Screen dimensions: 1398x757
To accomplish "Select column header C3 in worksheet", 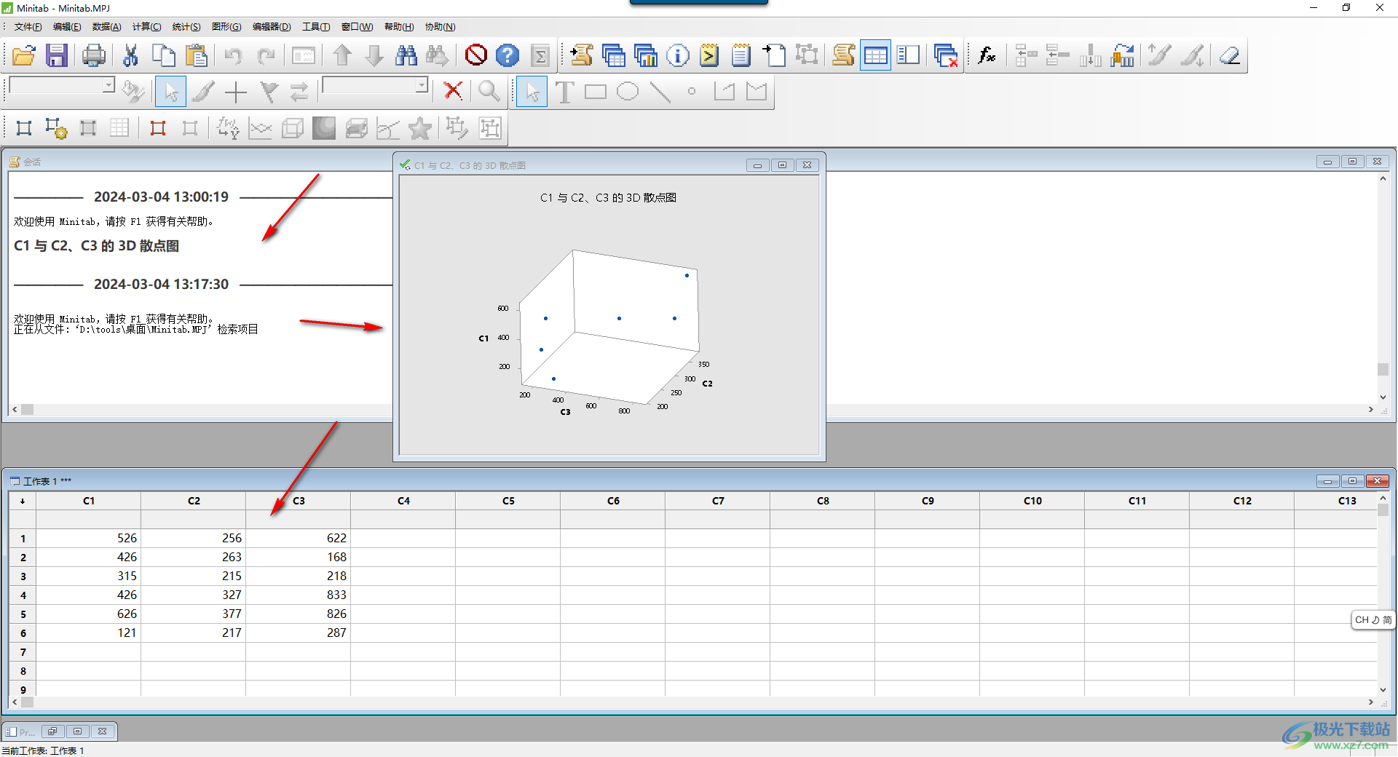I will coord(299,501).
